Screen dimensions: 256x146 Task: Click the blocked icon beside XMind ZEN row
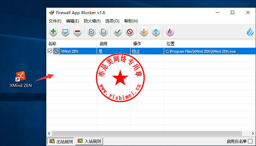[x=56, y=51]
